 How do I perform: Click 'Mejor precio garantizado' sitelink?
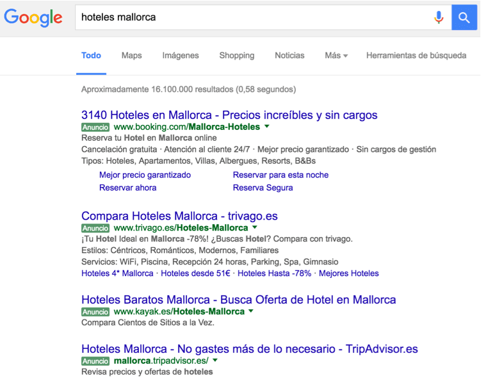[x=145, y=175]
